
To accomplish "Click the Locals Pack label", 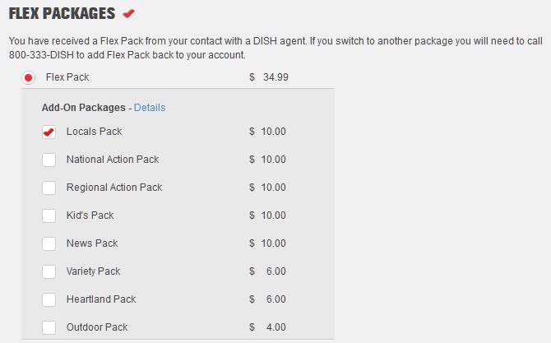I will [x=94, y=132].
